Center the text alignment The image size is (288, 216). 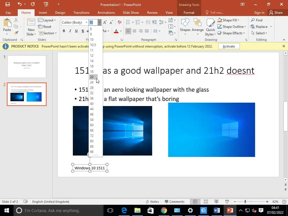pyautogui.click(x=134, y=31)
